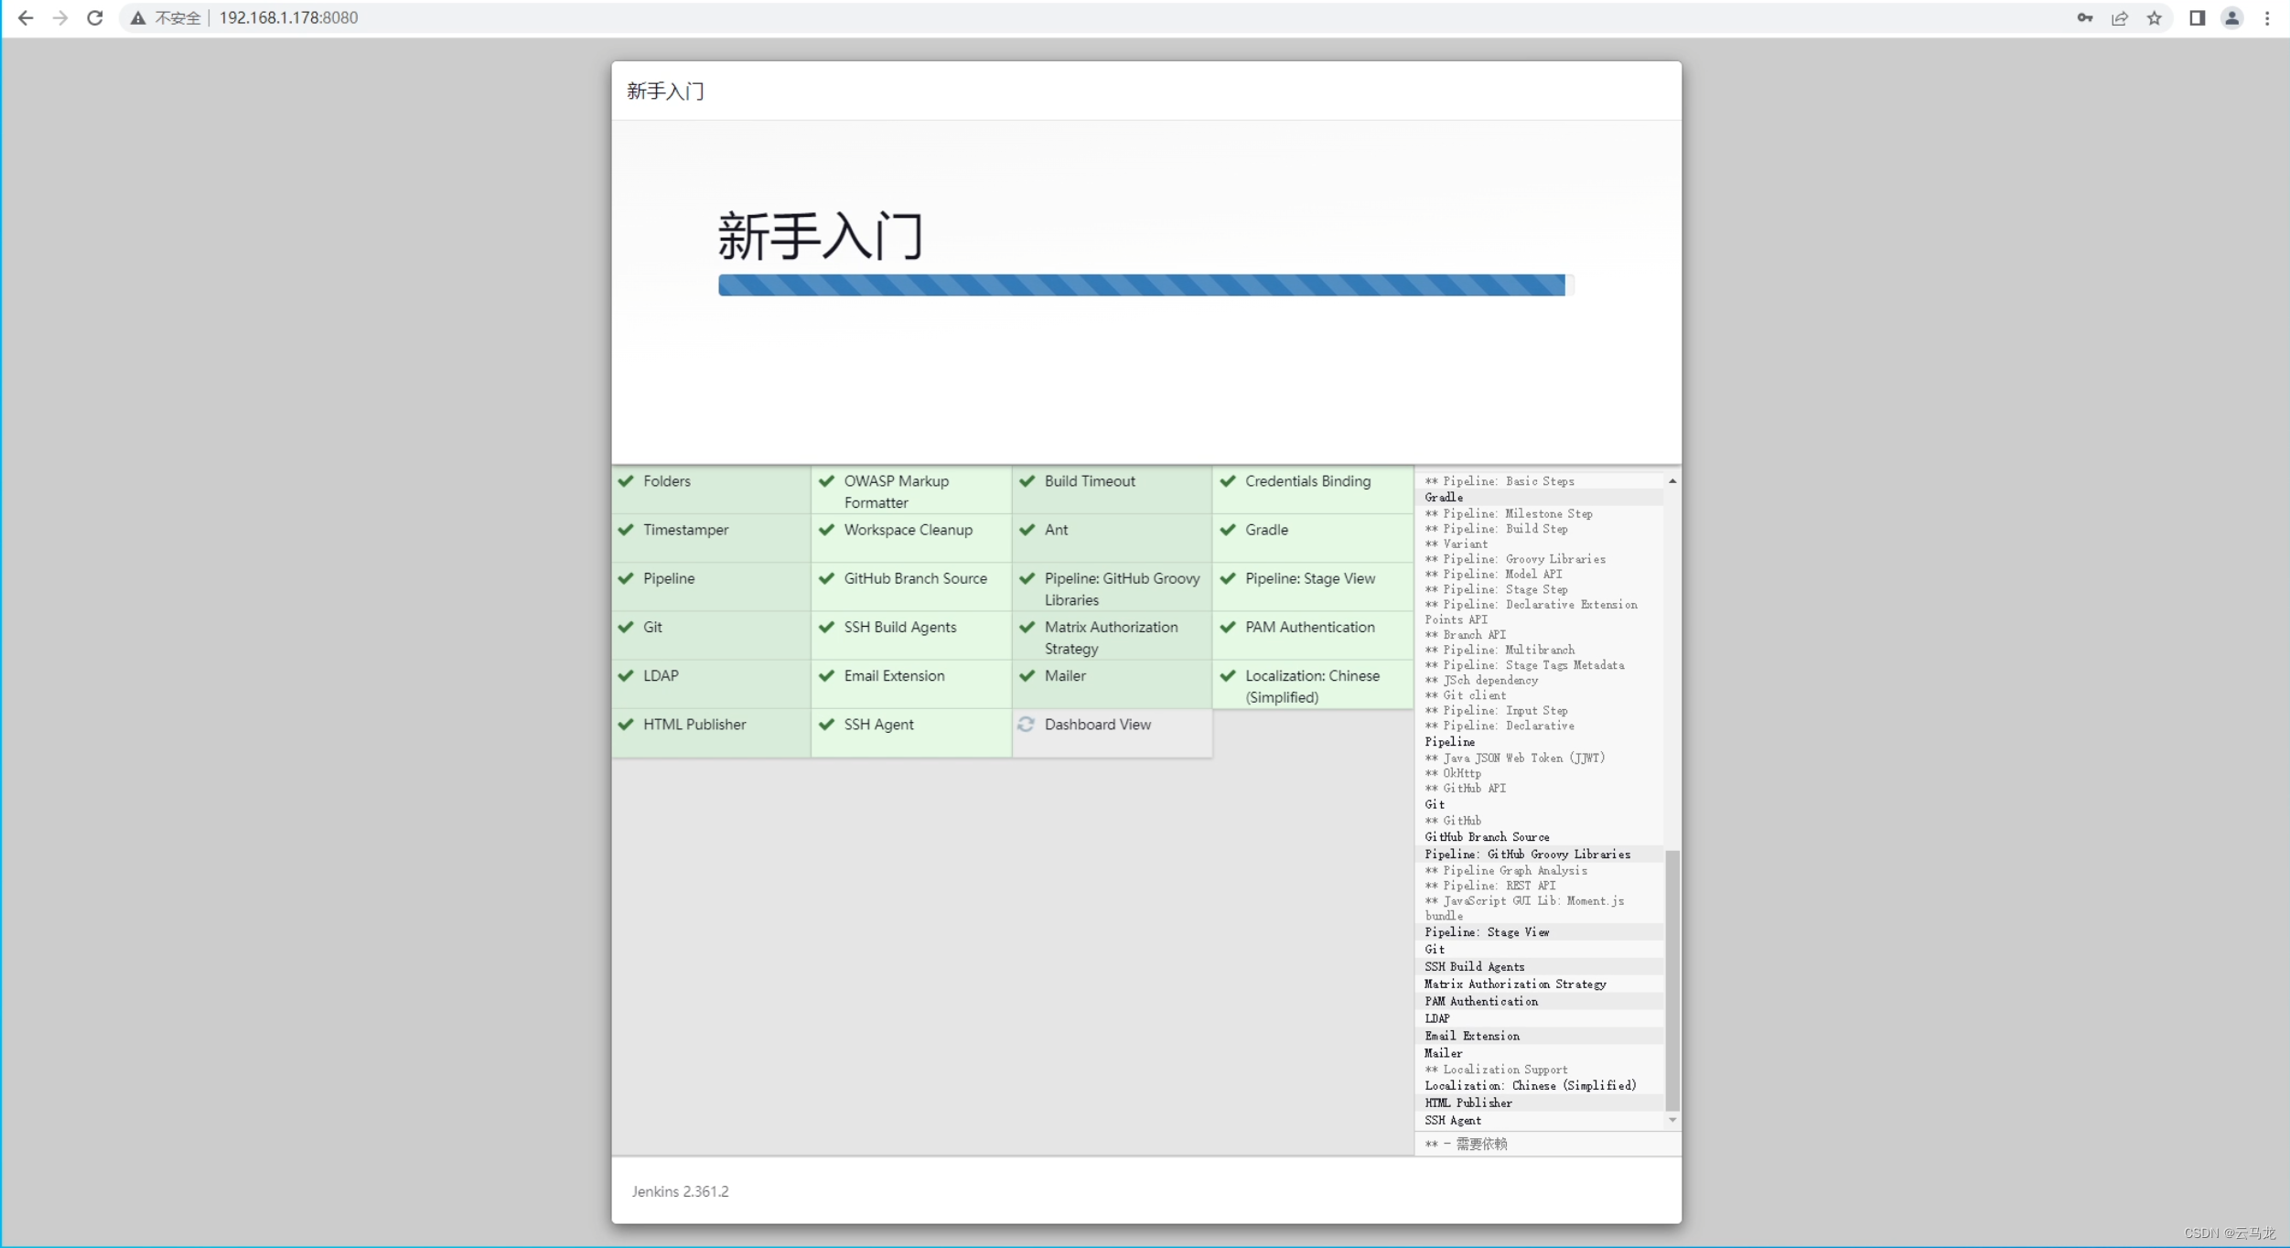Click the install progress bar

coord(1145,285)
